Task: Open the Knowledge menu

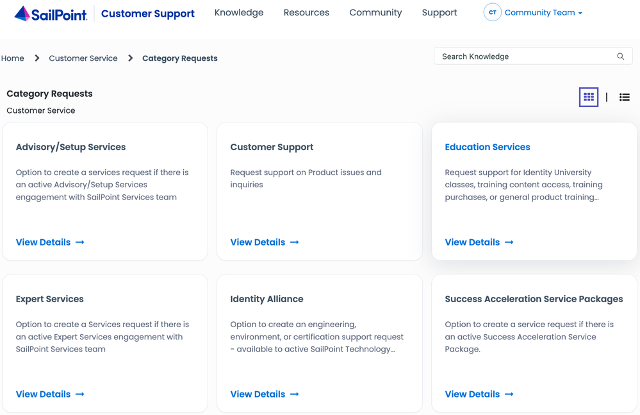Action: click(238, 13)
